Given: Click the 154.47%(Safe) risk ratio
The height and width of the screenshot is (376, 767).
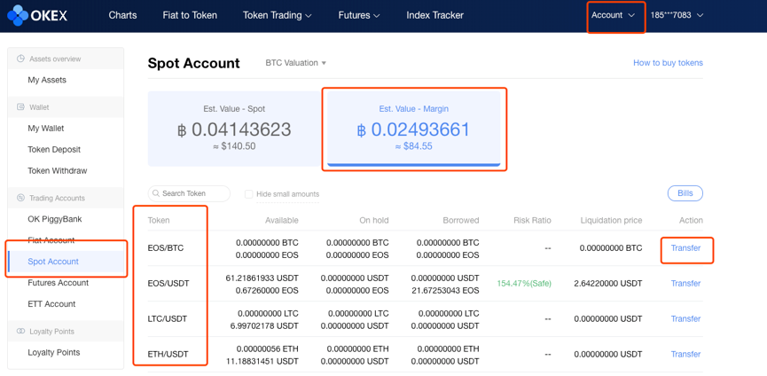Looking at the screenshot, I should (524, 284).
